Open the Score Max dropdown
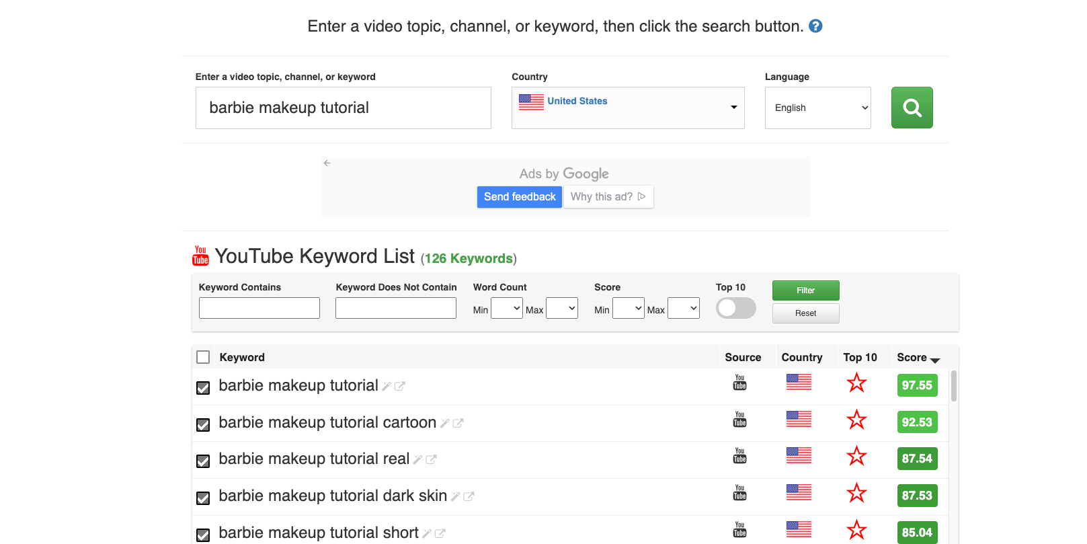The width and height of the screenshot is (1087, 544). [x=684, y=308]
